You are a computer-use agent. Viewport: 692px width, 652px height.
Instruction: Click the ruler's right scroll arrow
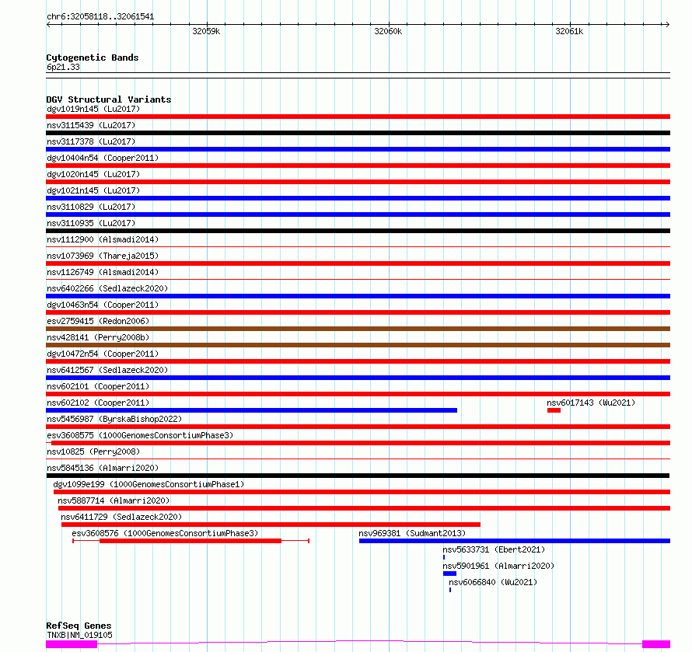point(667,25)
